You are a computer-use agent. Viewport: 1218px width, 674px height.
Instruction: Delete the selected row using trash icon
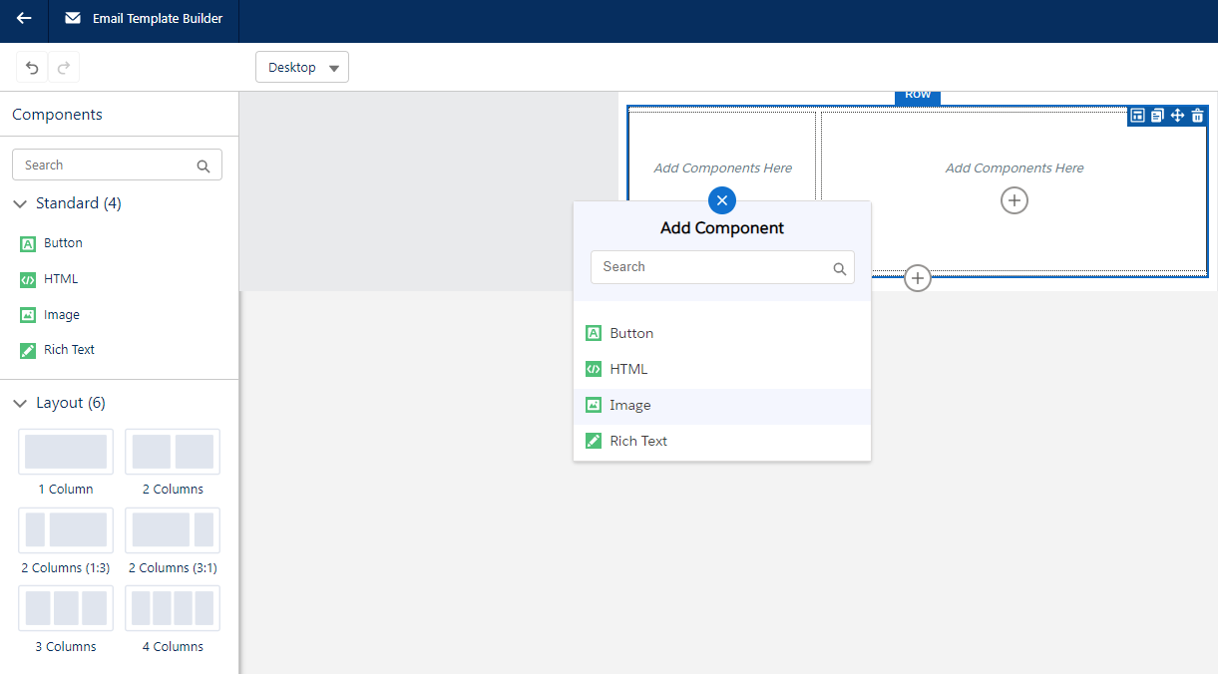click(x=1197, y=116)
